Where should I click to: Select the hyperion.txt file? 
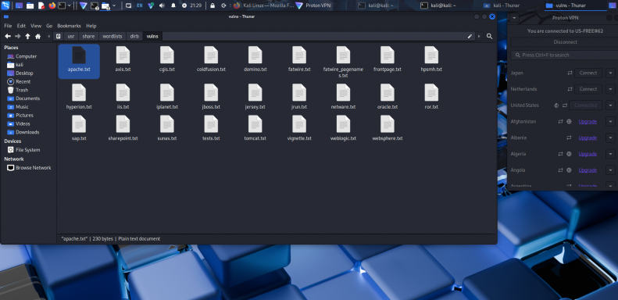pos(79,97)
